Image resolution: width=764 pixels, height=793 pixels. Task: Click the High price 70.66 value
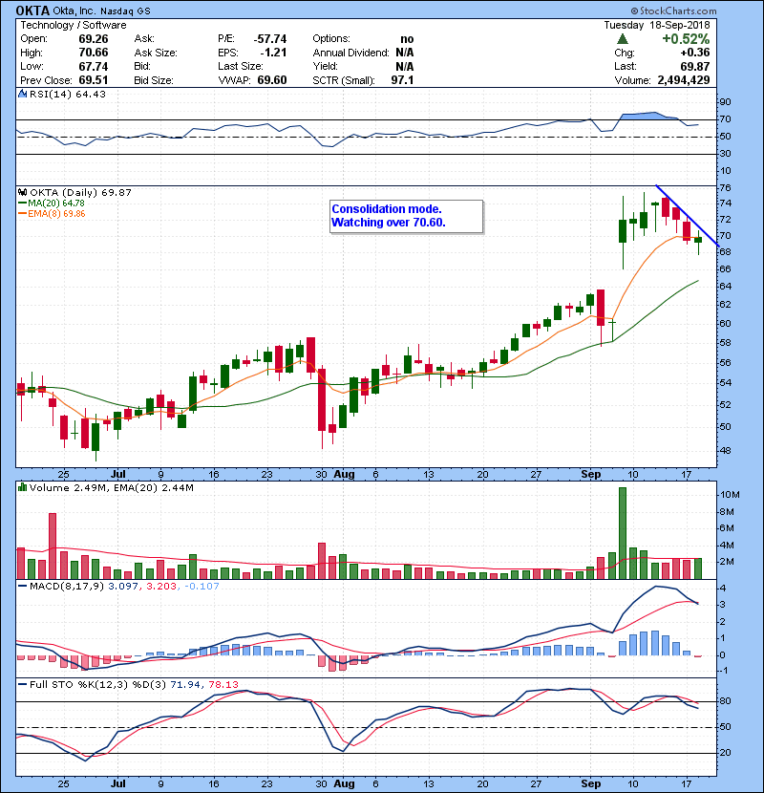[94, 53]
